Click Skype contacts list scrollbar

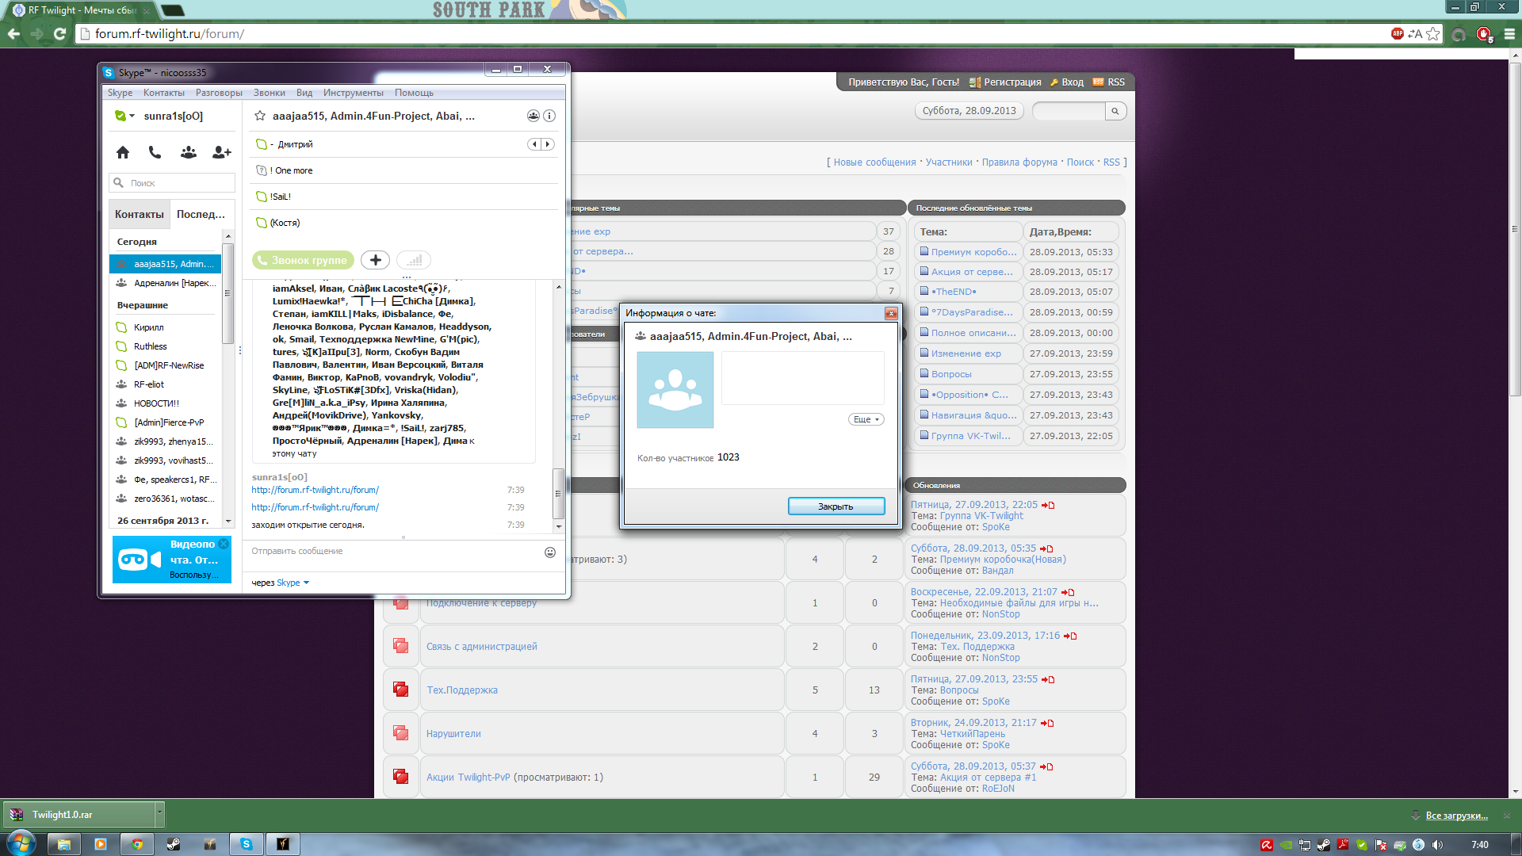tap(228, 293)
